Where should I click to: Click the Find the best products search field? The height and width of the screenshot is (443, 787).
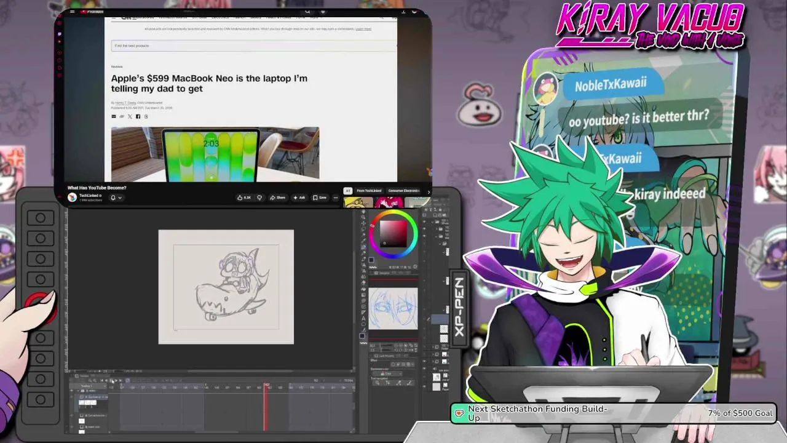255,46
